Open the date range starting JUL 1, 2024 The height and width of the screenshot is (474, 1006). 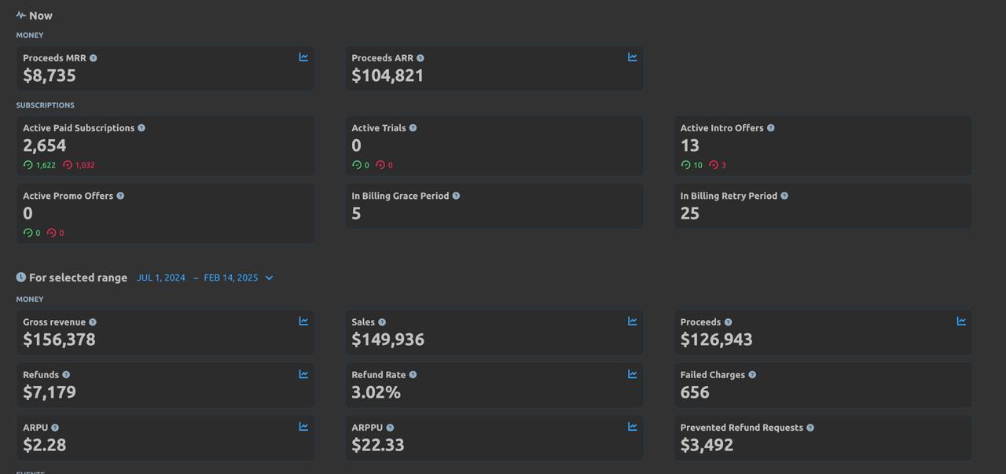point(160,277)
